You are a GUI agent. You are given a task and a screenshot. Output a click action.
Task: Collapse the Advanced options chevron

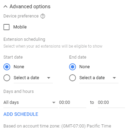5,7
